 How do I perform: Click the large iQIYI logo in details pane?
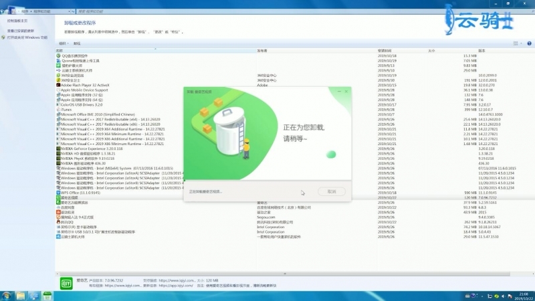click(66, 283)
